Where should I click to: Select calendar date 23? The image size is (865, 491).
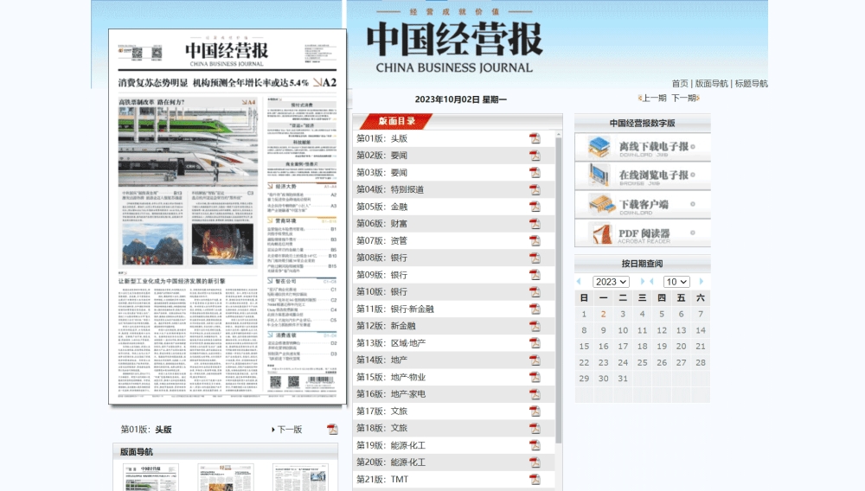coord(604,362)
